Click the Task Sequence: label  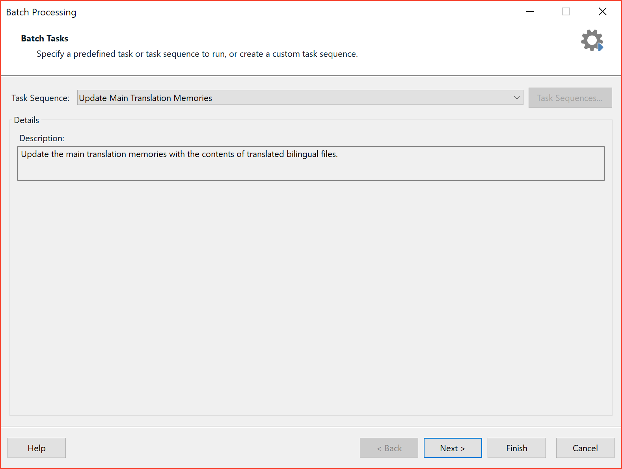[40, 98]
